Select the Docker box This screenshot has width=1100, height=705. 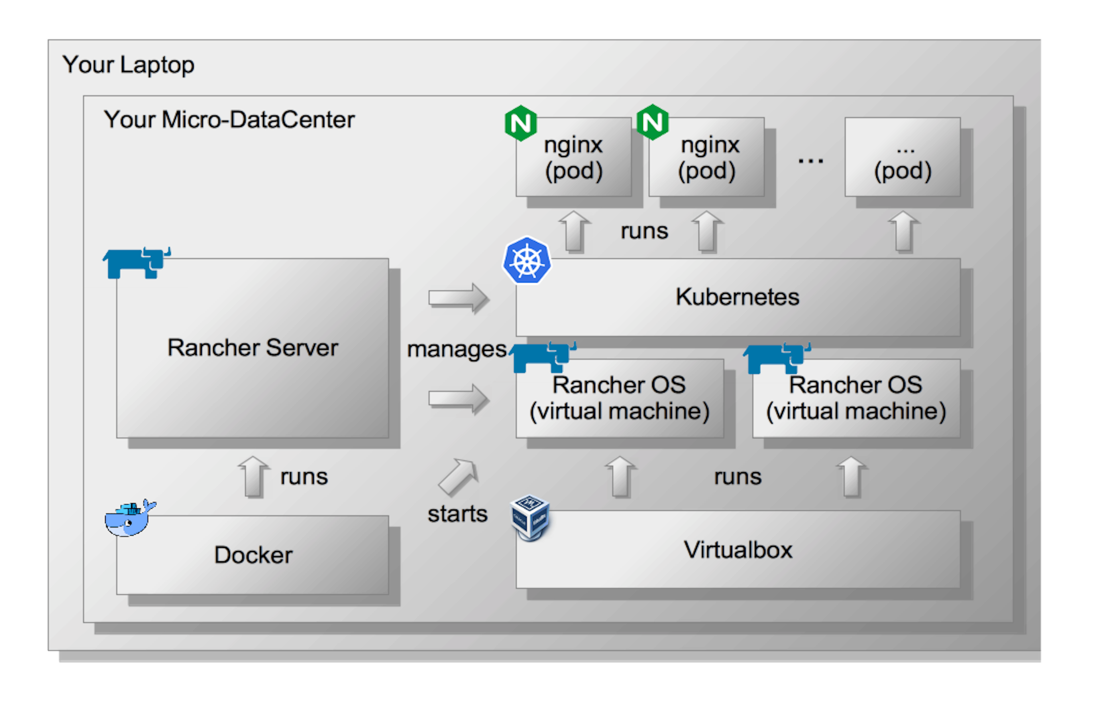click(x=252, y=555)
